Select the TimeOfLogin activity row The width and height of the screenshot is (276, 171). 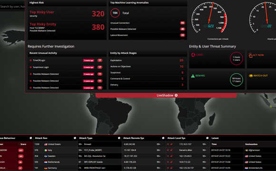click(67, 60)
